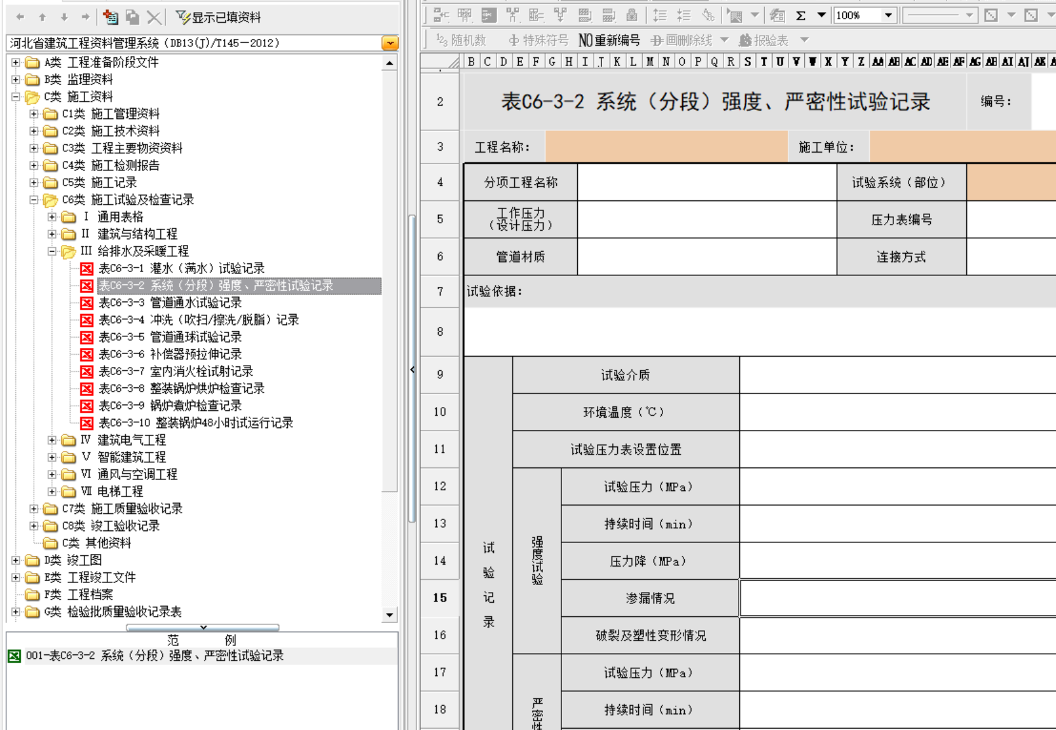Click the left arrow navigation icon
Image resolution: width=1056 pixels, height=730 pixels.
20,17
